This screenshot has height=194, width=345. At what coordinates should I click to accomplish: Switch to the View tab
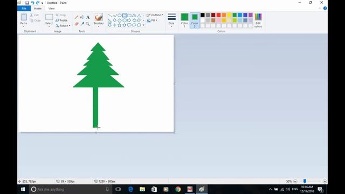coord(52,9)
